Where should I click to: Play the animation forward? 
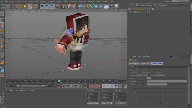[x=72, y=86]
